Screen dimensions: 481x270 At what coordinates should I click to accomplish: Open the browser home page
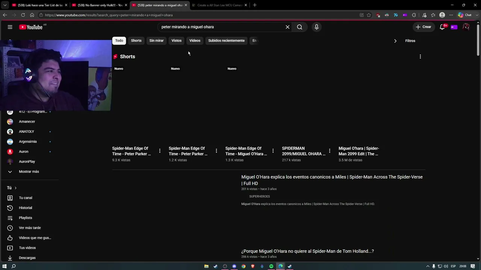(x=32, y=15)
